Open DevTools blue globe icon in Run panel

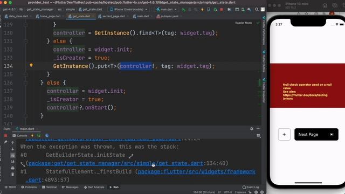(47, 135)
